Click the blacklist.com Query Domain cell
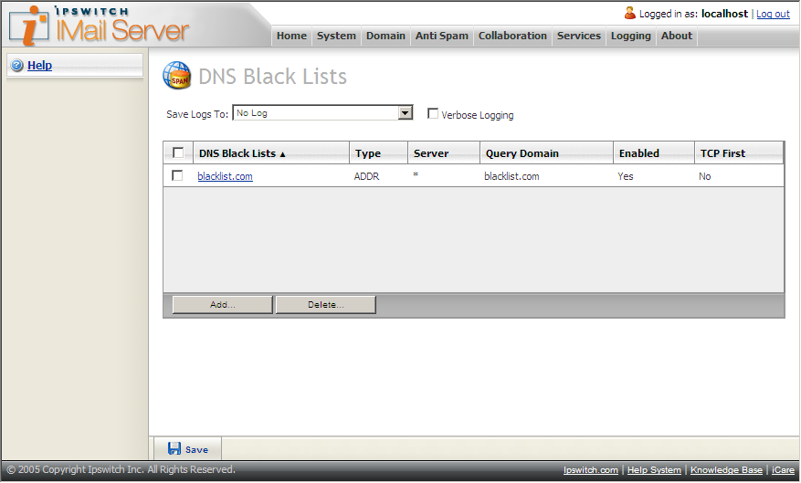Image resolution: width=801 pixels, height=483 pixels. pyautogui.click(x=511, y=176)
